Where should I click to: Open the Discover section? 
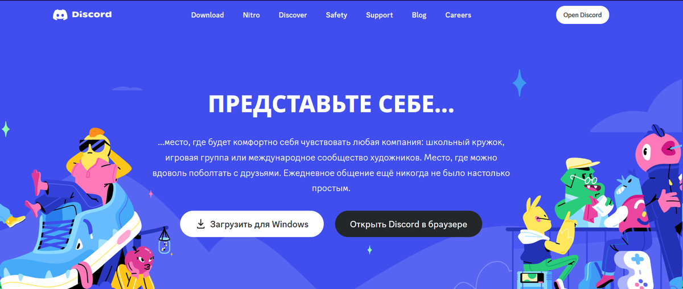pyautogui.click(x=293, y=15)
